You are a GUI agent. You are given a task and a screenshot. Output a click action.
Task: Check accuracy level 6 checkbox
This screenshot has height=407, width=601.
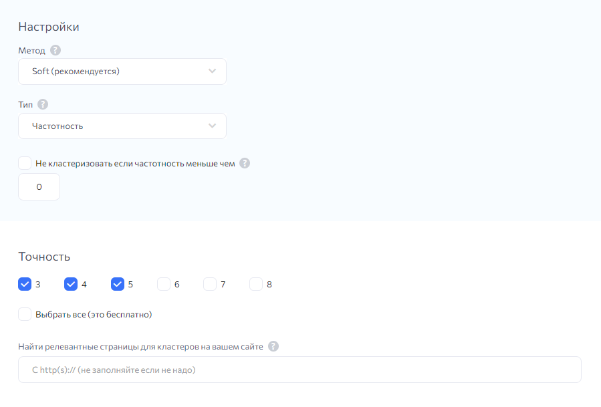[x=164, y=284]
